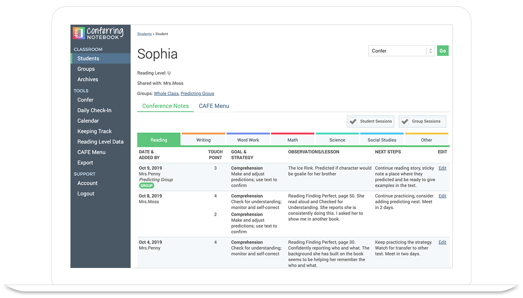The image size is (523, 298).
Task: Click the green GROUP badge under Mrs.Penny
Action: (x=146, y=185)
